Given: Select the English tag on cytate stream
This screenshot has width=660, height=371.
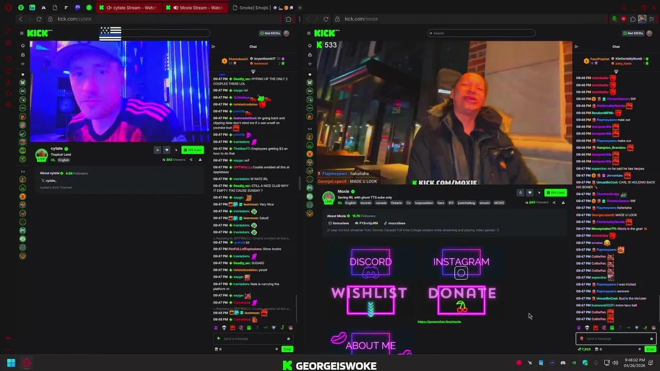Looking at the screenshot, I should coord(63,160).
